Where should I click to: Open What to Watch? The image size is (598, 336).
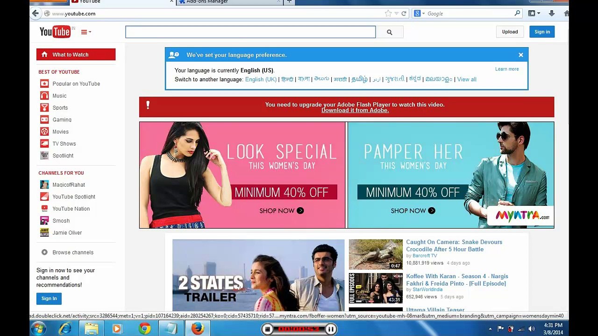point(76,55)
